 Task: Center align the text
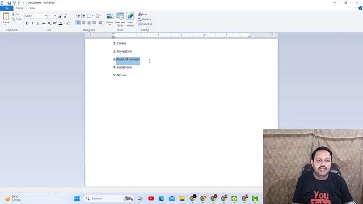click(83, 23)
